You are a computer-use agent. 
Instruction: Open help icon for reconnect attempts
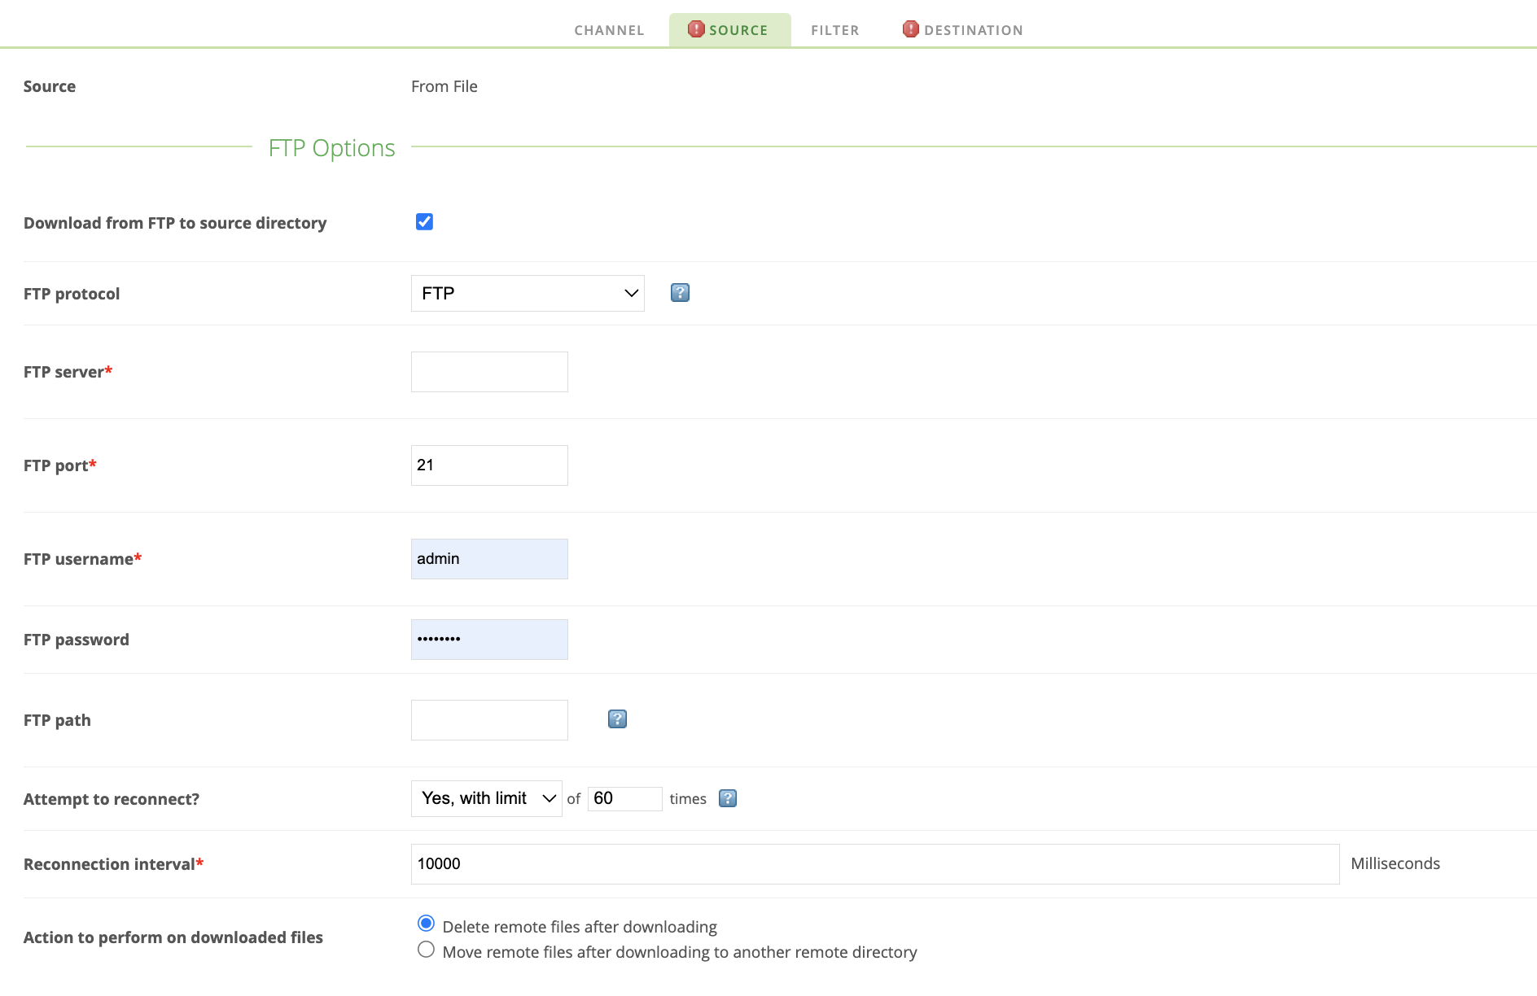pyautogui.click(x=728, y=798)
